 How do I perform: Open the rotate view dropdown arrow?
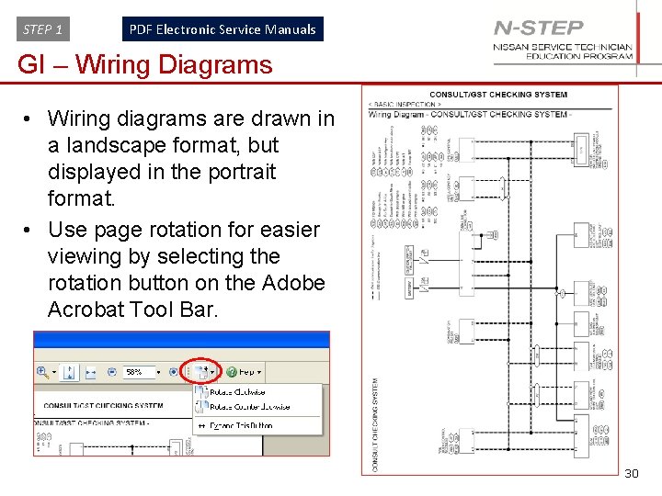click(212, 372)
